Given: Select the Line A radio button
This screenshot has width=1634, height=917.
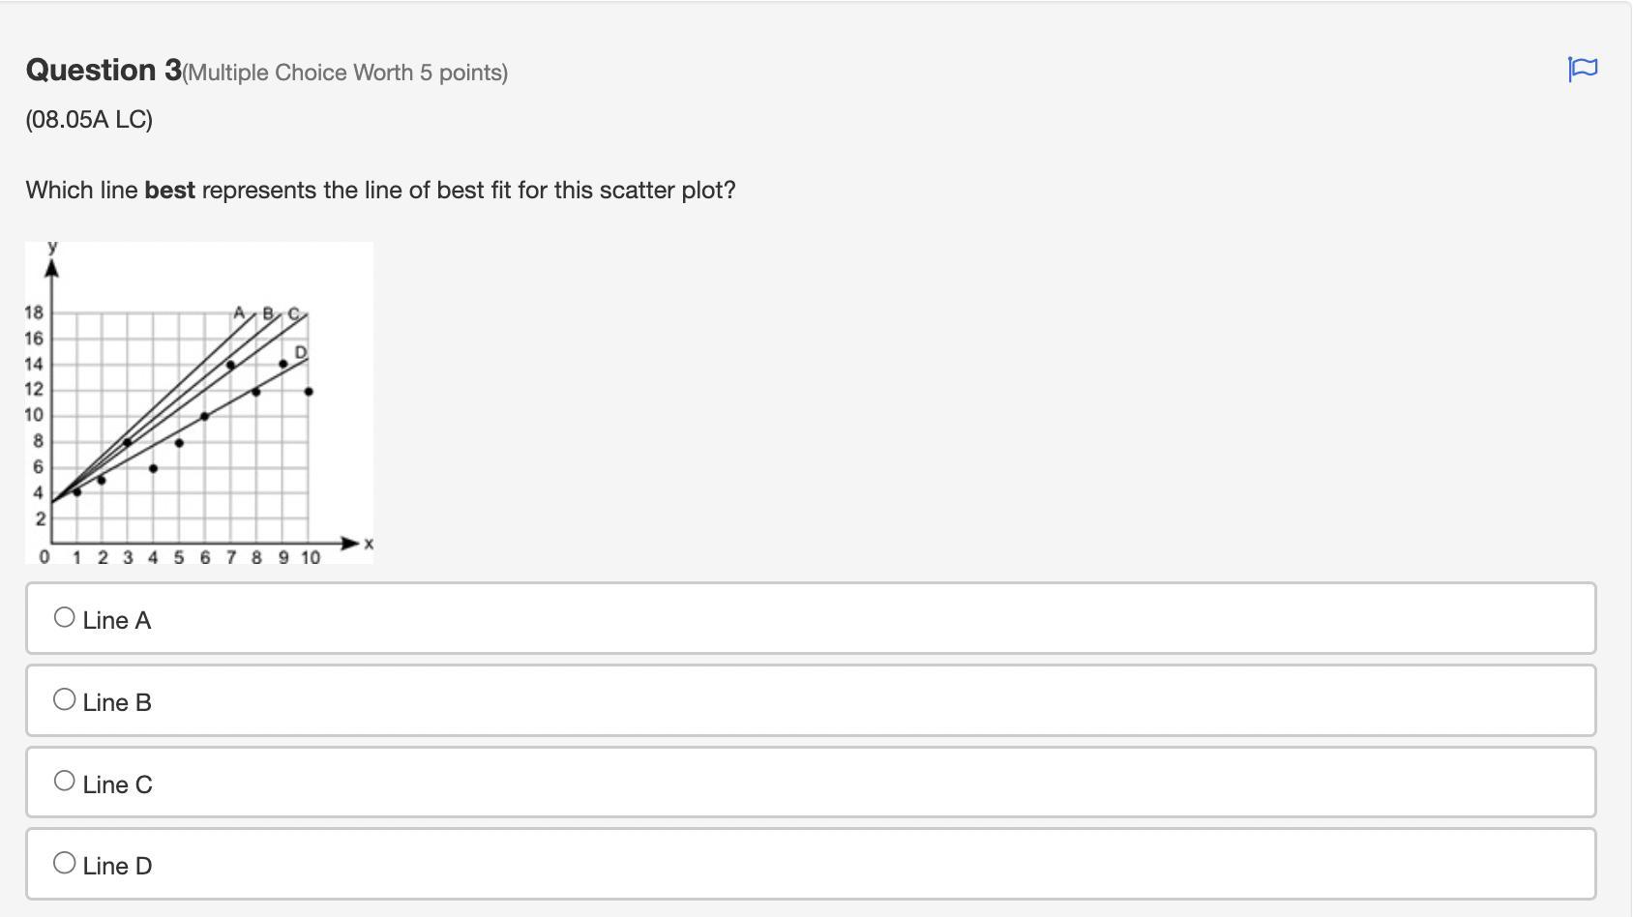Looking at the screenshot, I should [65, 617].
